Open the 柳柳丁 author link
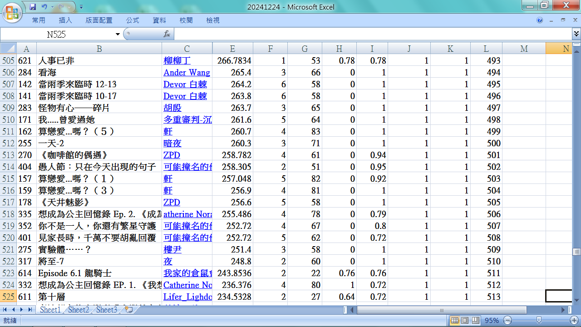This screenshot has width=581, height=327. coord(177,60)
